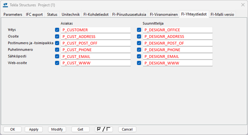Open the FI-Malli versio tab
The image size is (248, 135).
pyautogui.click(x=222, y=15)
